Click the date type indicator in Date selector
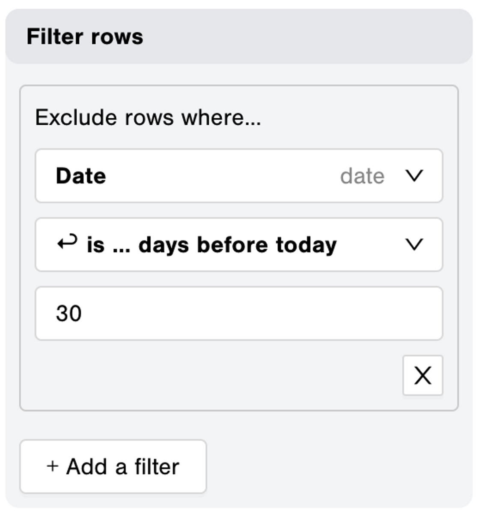Screen dimensions: 488x523 (362, 176)
